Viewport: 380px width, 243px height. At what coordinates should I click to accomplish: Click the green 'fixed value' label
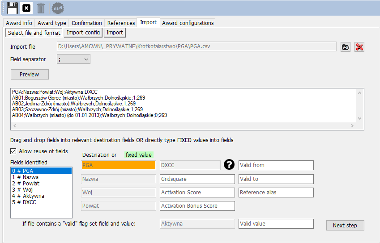139,155
